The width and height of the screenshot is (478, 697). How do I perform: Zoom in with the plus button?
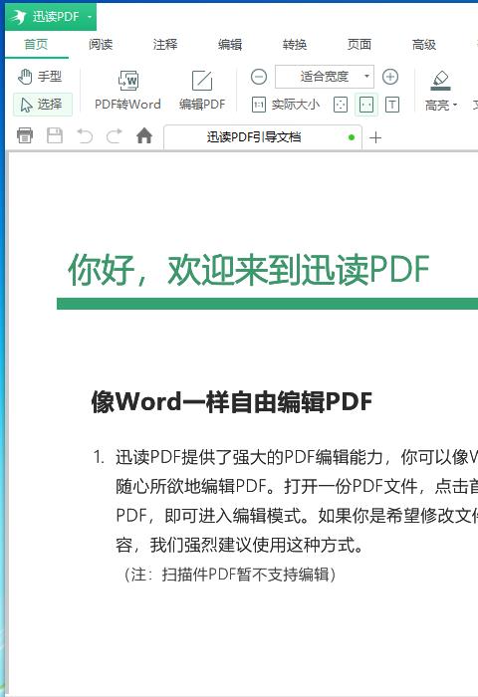point(390,77)
